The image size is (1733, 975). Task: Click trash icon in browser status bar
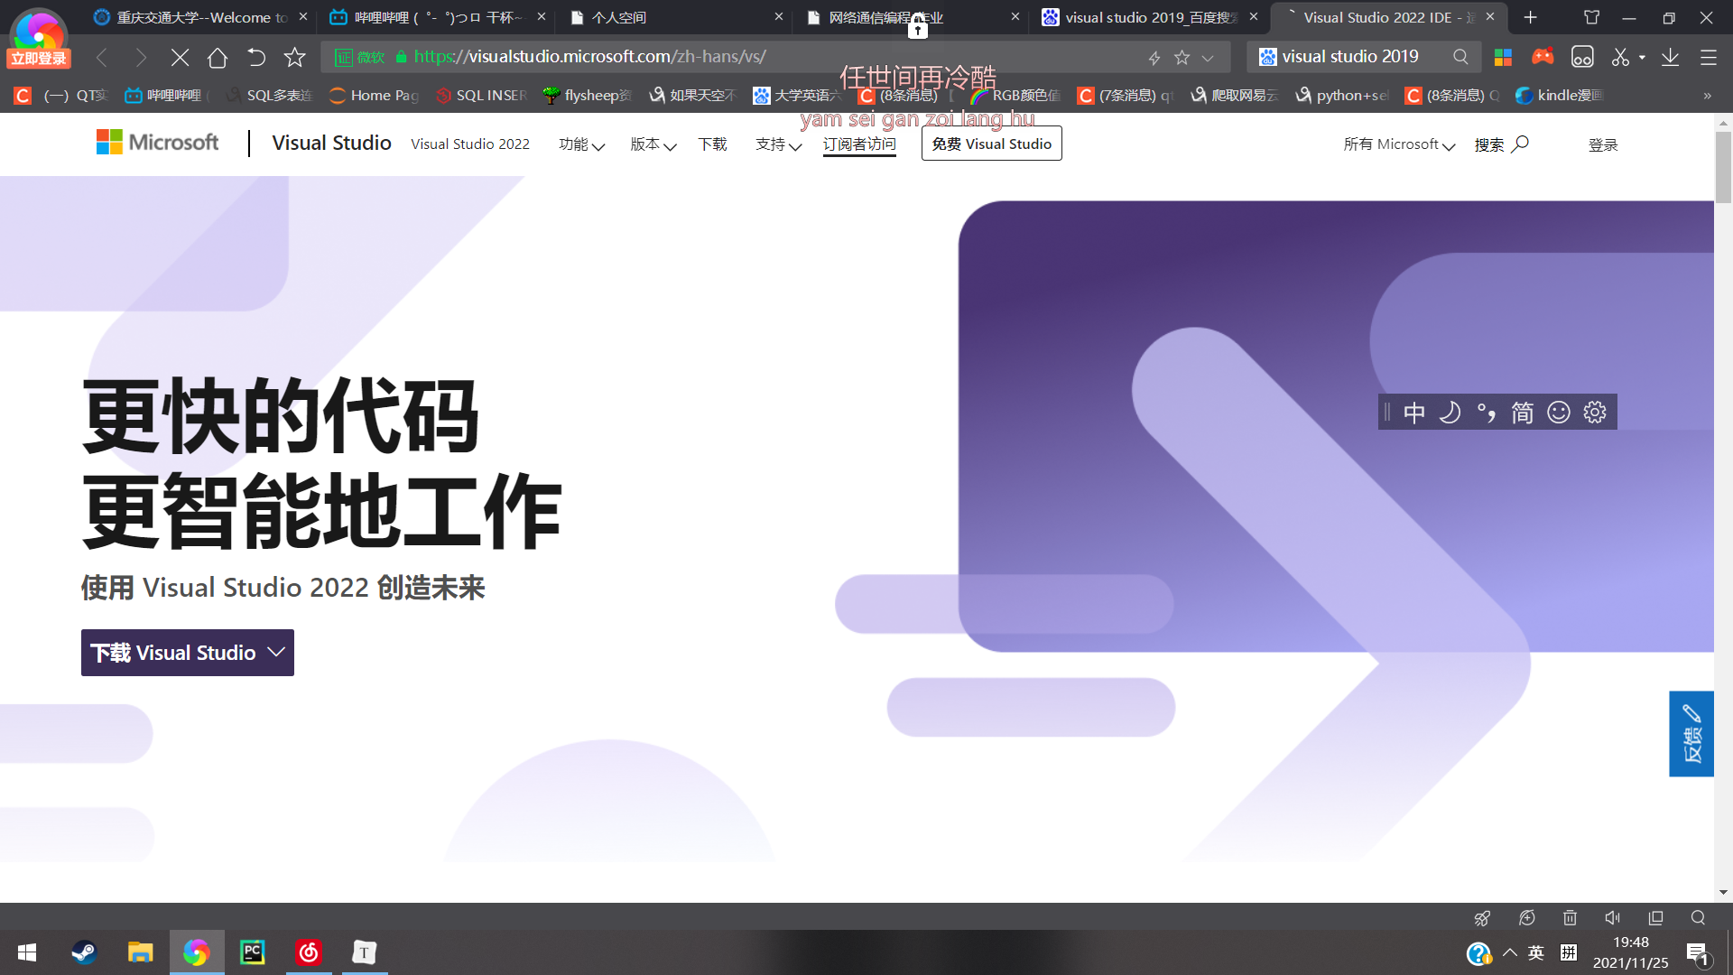(1570, 918)
